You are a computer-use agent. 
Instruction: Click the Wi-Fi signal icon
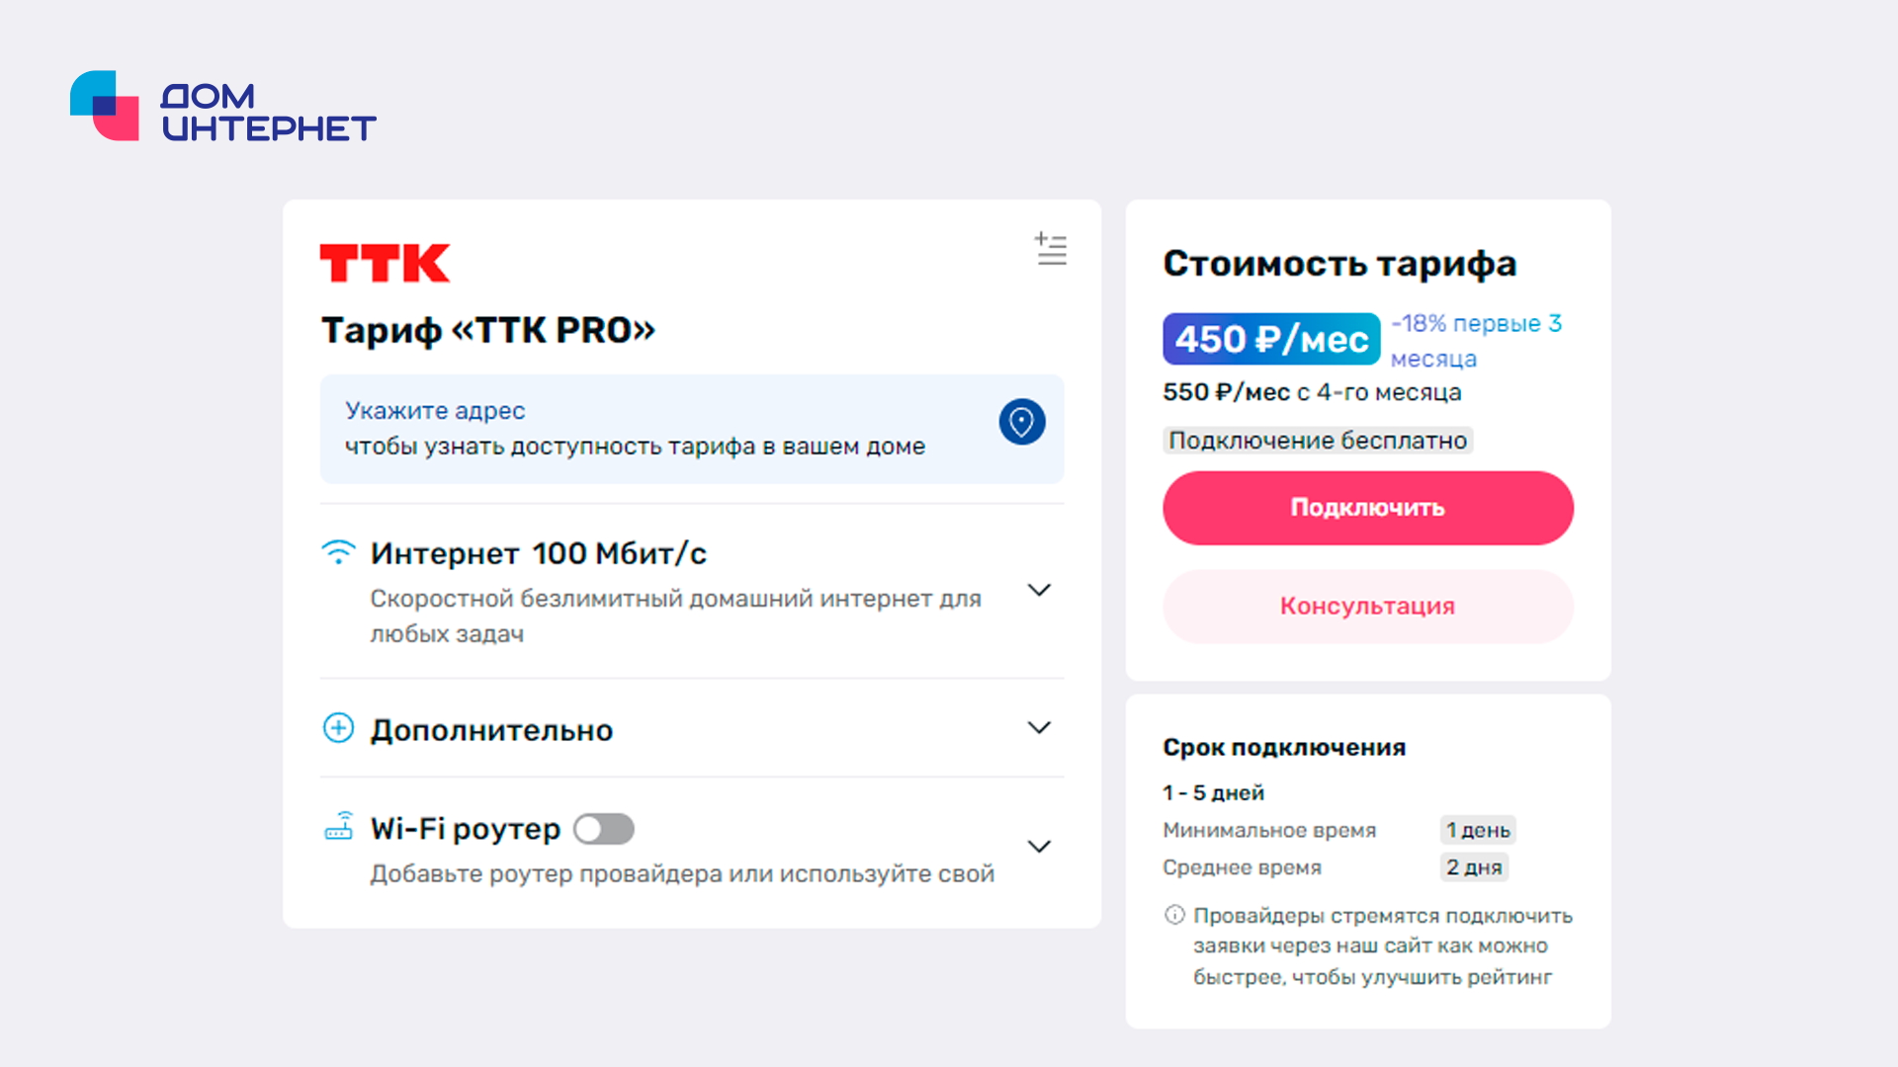pos(338,552)
